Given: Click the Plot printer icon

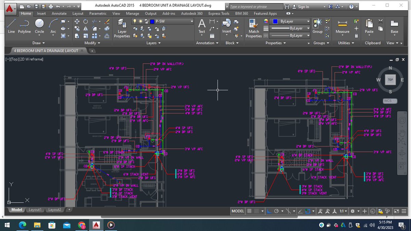Looking at the screenshot, I should [51, 6].
